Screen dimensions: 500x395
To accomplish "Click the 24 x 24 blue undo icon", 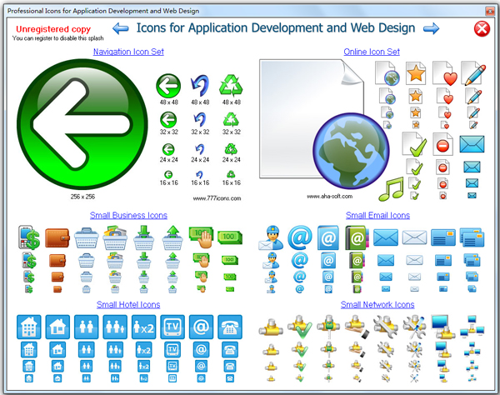I will point(200,149).
